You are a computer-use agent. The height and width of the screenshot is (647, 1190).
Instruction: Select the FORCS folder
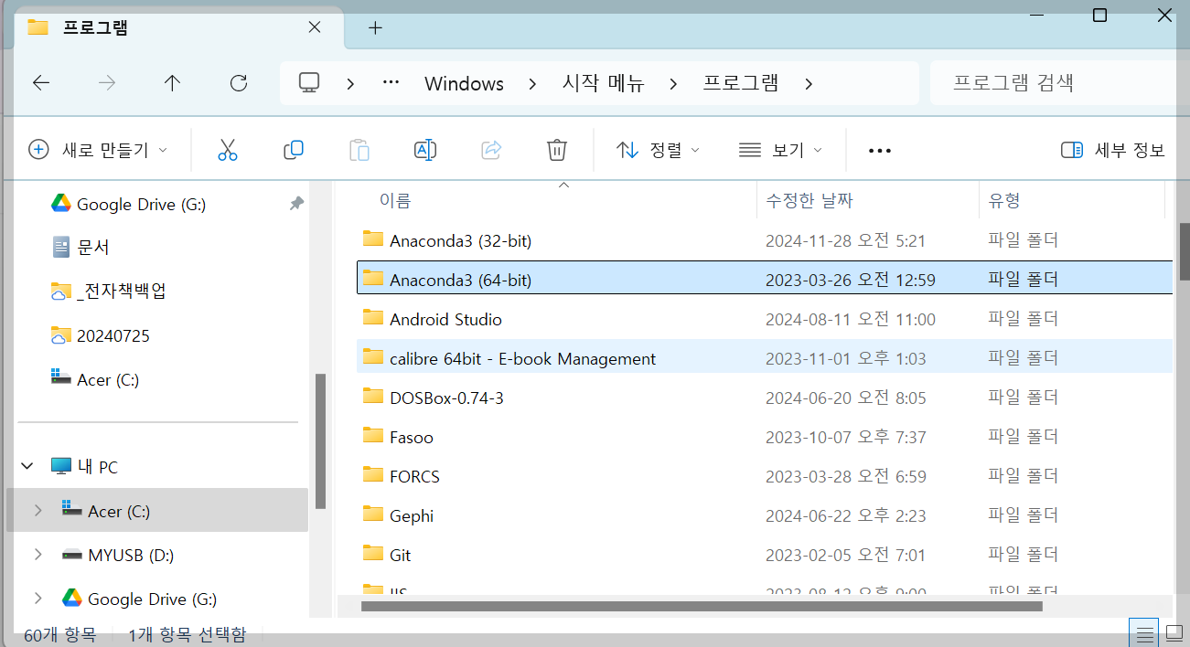pyautogui.click(x=764, y=476)
